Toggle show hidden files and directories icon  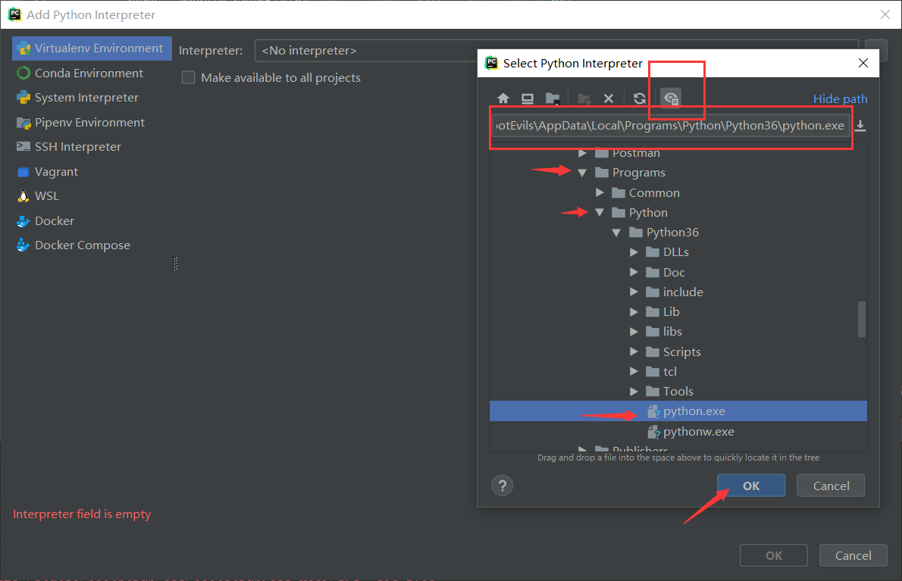[671, 98]
